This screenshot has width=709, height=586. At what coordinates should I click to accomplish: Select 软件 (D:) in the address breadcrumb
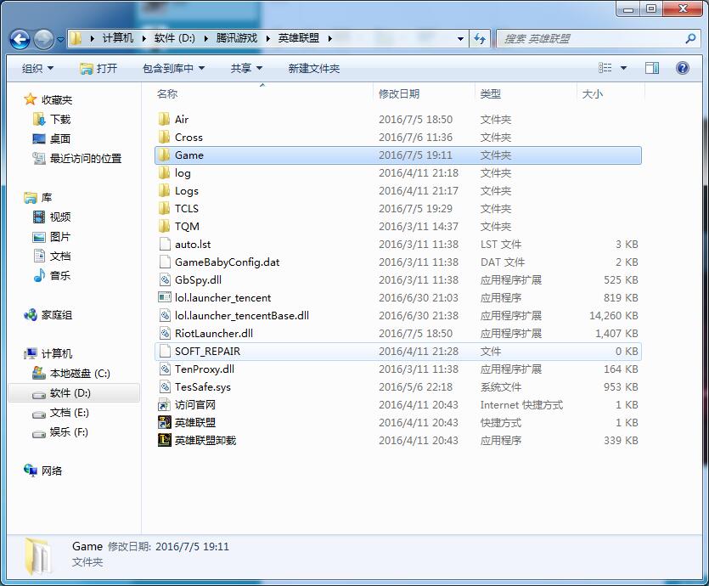(175, 38)
